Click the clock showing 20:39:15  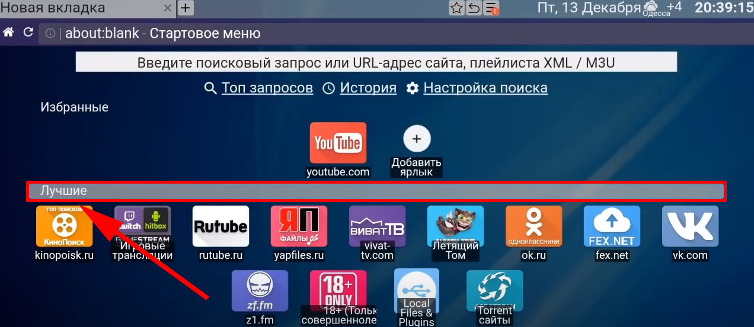[x=724, y=8]
